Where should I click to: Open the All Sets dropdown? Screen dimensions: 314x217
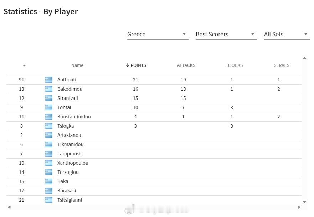tap(287, 34)
